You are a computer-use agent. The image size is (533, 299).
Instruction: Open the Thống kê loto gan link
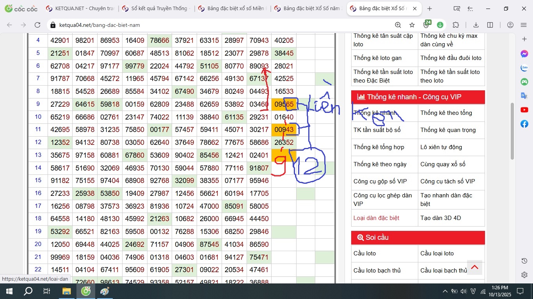377,58
